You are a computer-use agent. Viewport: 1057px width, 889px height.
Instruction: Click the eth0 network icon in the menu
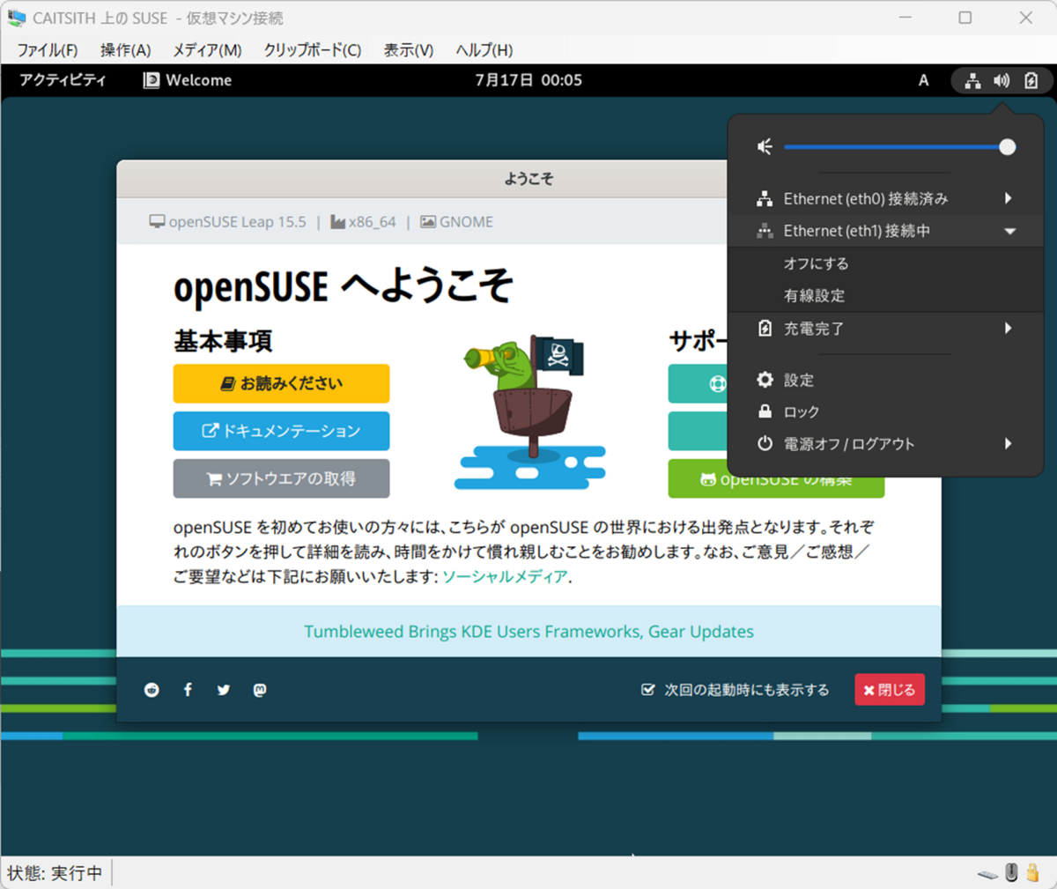coord(765,198)
